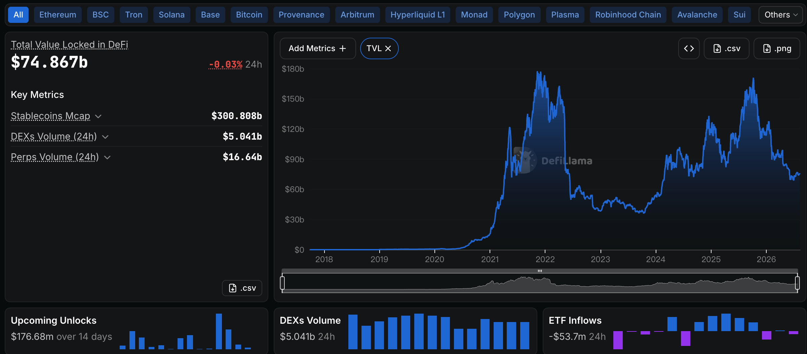The width and height of the screenshot is (807, 354).
Task: Select the Monad chain tab
Action: click(x=474, y=15)
